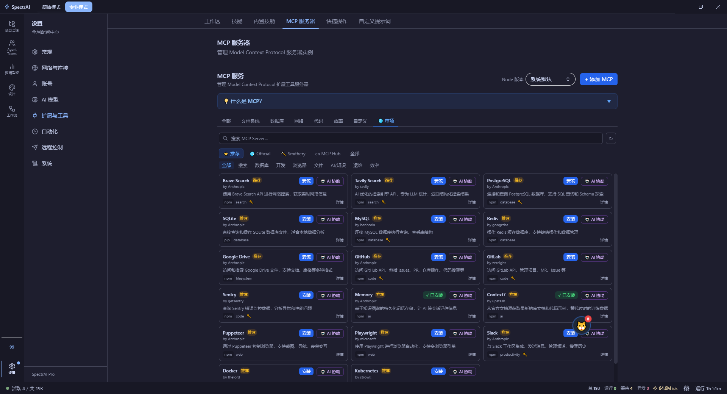Click the bug icon in the status bar

point(686,388)
